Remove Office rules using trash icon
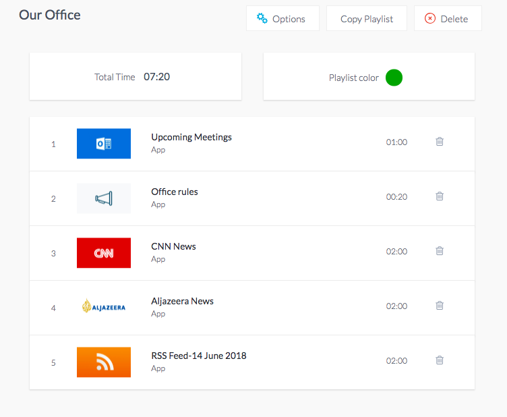Screen dimensions: 507x417 [440, 196]
